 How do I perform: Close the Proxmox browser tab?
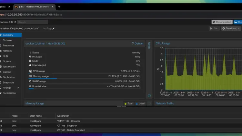click(53, 7)
